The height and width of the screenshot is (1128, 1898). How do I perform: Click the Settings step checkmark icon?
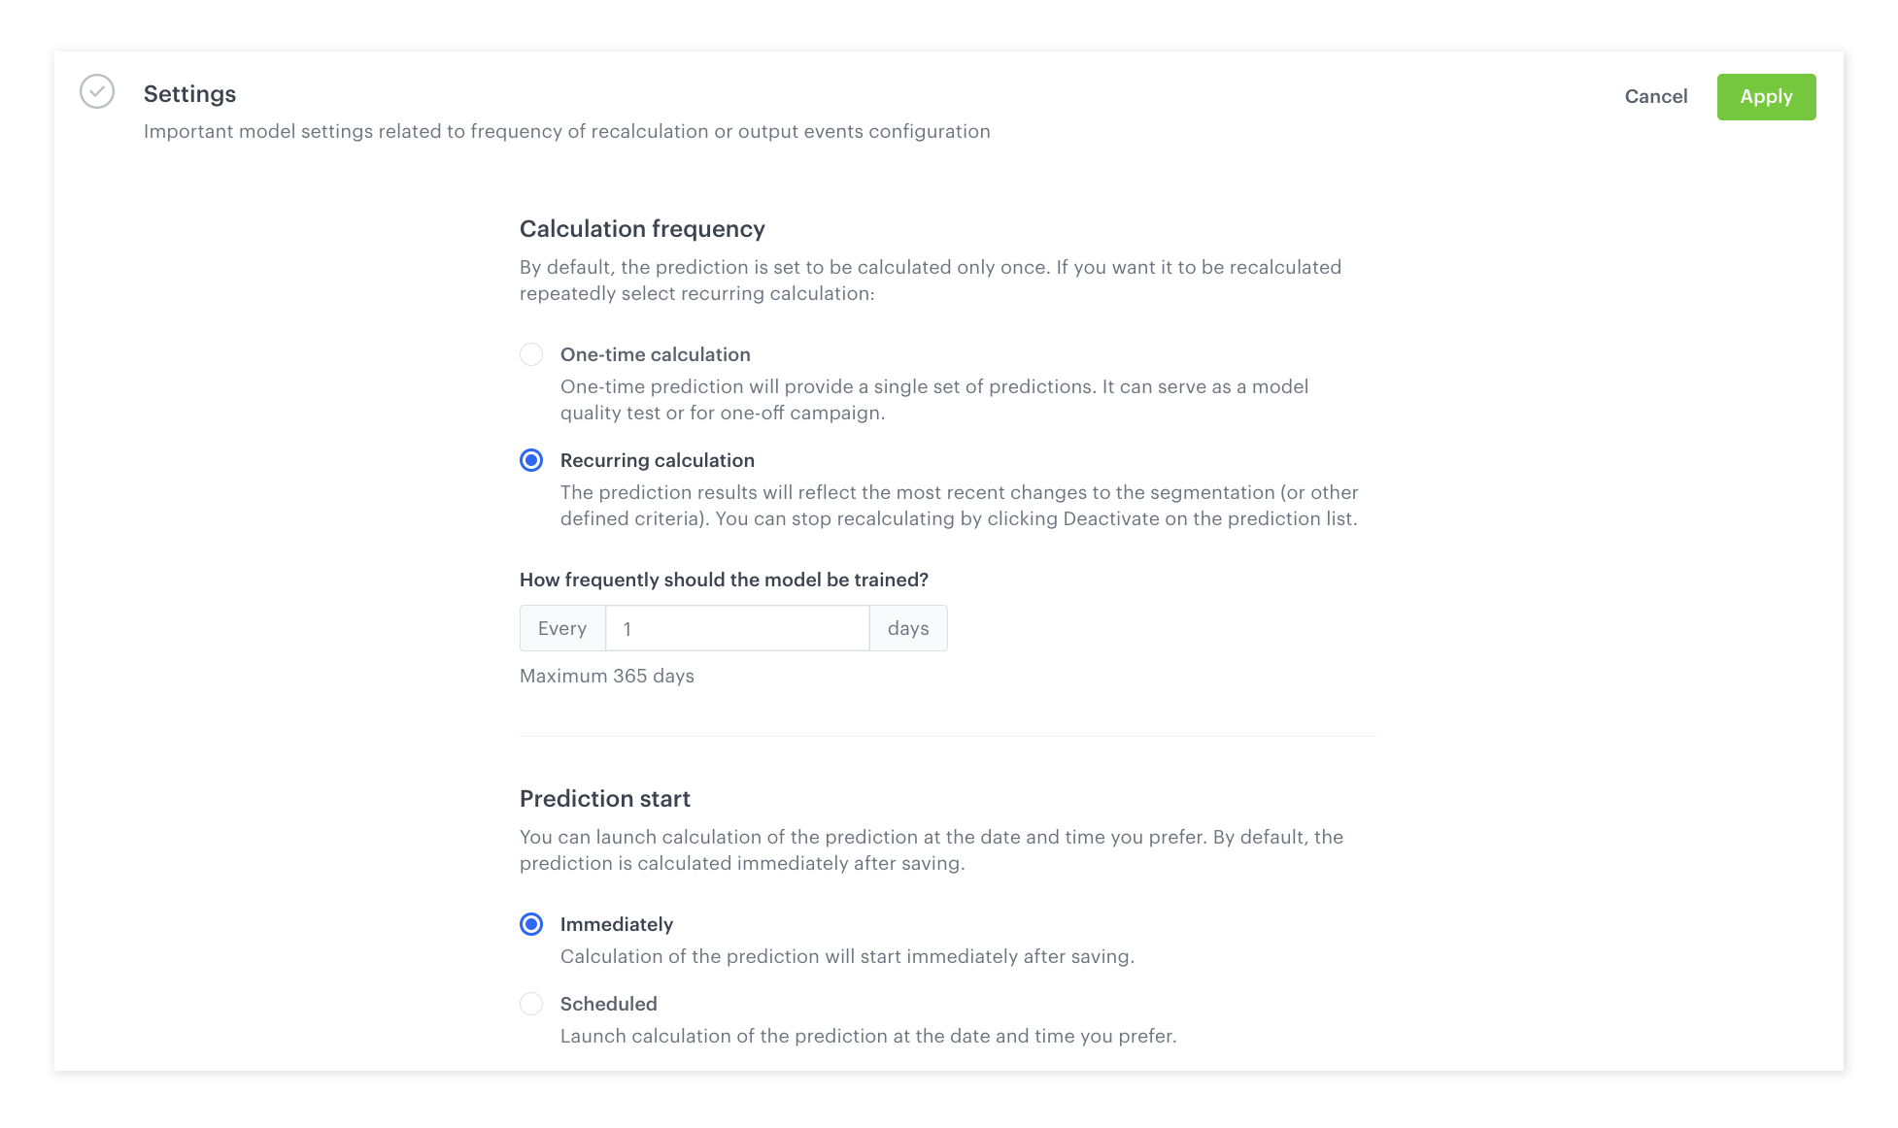coord(97,92)
